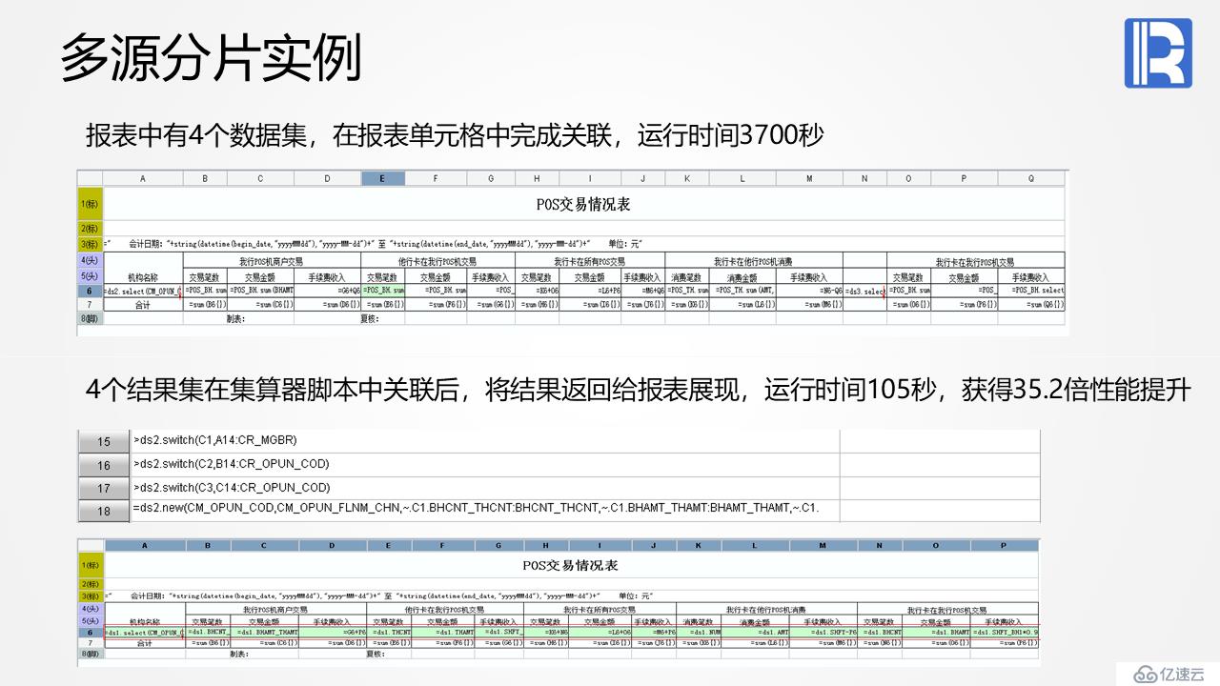Screen dimensions: 1220x686
Task: Click cell =ds2.select(CM_OPUN_C in first report
Action: point(143,291)
